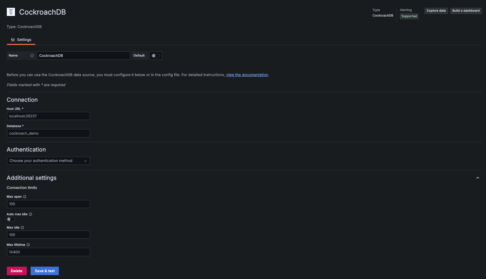Open view the documentation link
This screenshot has height=279, width=486.
(247, 74)
